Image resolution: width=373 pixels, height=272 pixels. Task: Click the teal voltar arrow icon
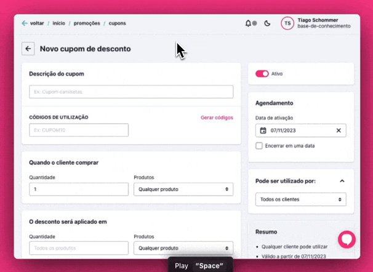tap(25, 23)
